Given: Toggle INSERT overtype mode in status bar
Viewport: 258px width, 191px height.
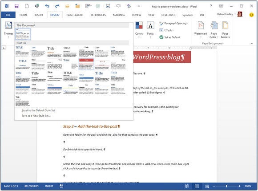Looking at the screenshot, I should pos(49,186).
